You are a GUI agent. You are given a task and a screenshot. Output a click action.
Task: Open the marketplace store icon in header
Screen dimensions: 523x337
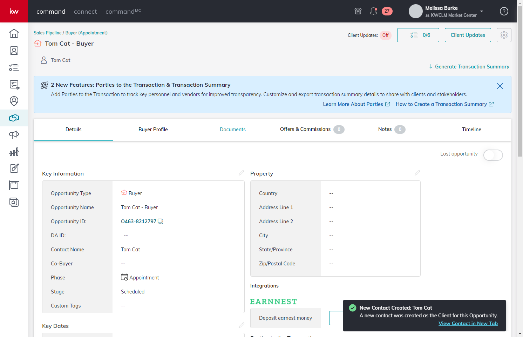tap(358, 11)
